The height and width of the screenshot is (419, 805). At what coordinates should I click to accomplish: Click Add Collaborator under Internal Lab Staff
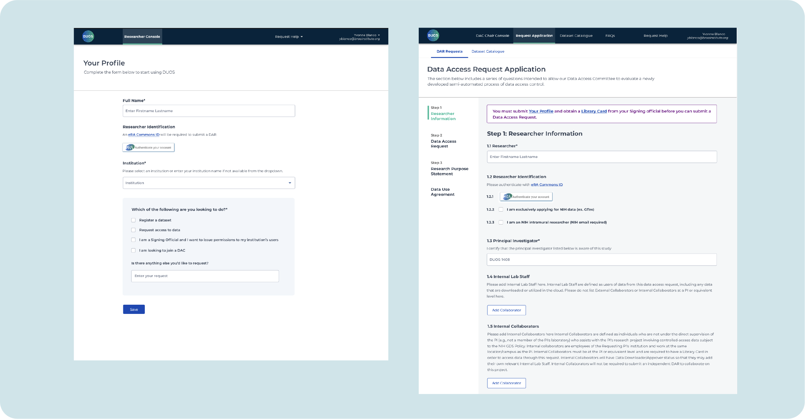506,310
